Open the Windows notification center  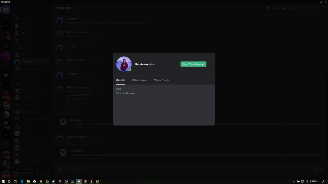(x=322, y=181)
